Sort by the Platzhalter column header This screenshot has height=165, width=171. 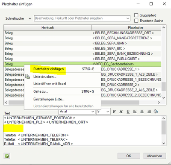pyautogui.click(x=127, y=28)
